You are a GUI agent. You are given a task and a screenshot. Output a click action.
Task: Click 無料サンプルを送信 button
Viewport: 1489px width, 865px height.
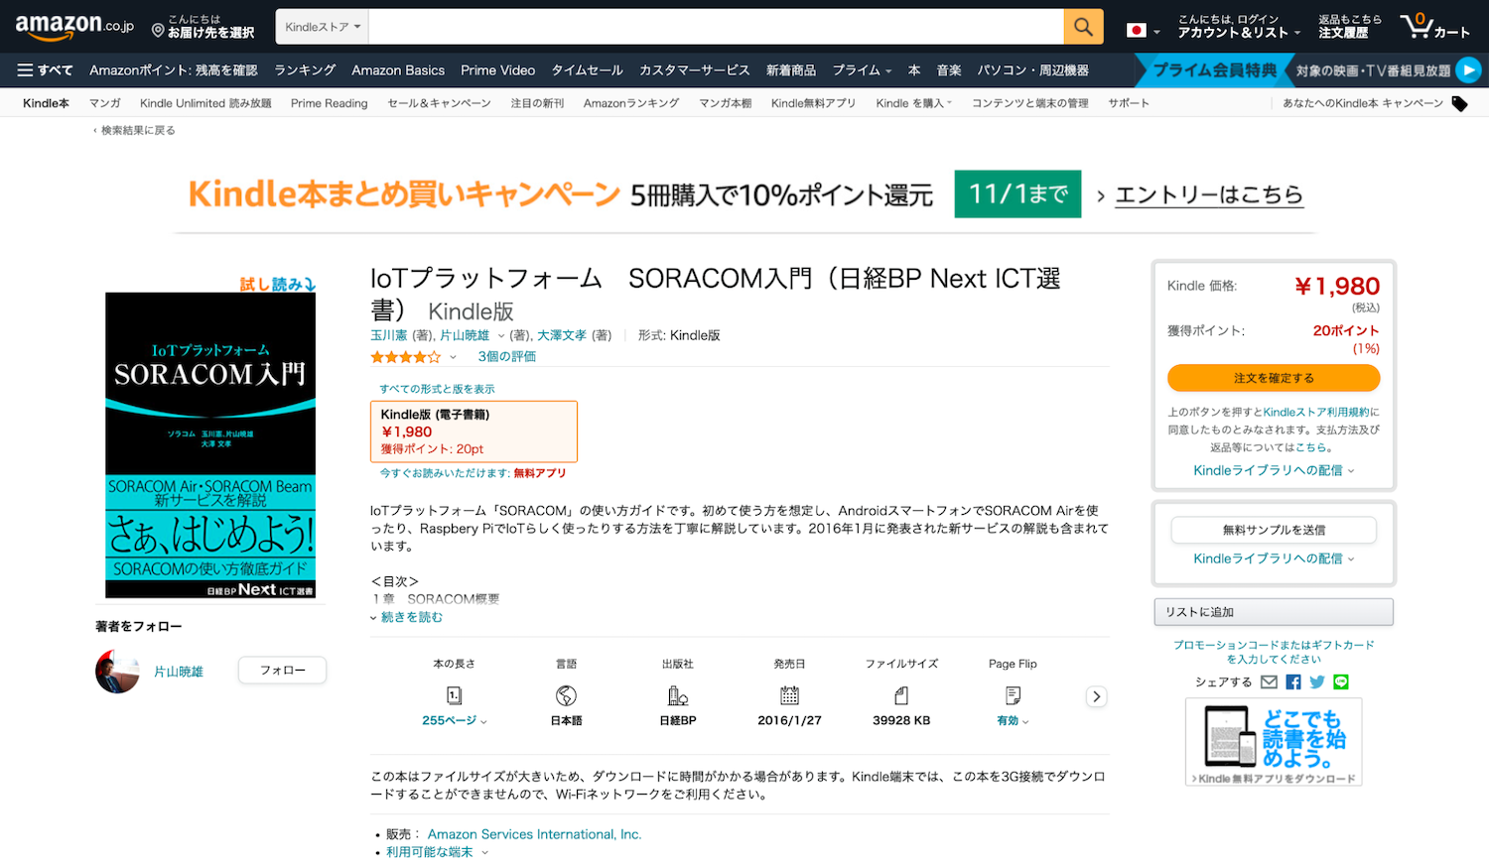coord(1274,530)
